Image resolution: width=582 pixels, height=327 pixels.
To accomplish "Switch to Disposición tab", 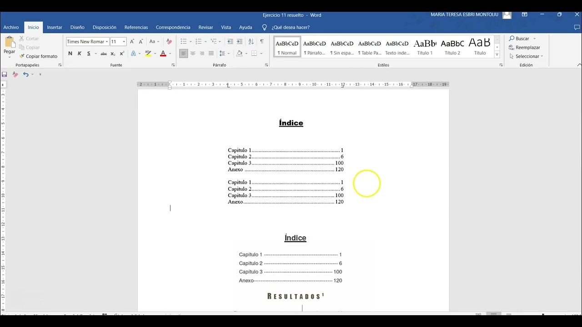I will pyautogui.click(x=105, y=27).
